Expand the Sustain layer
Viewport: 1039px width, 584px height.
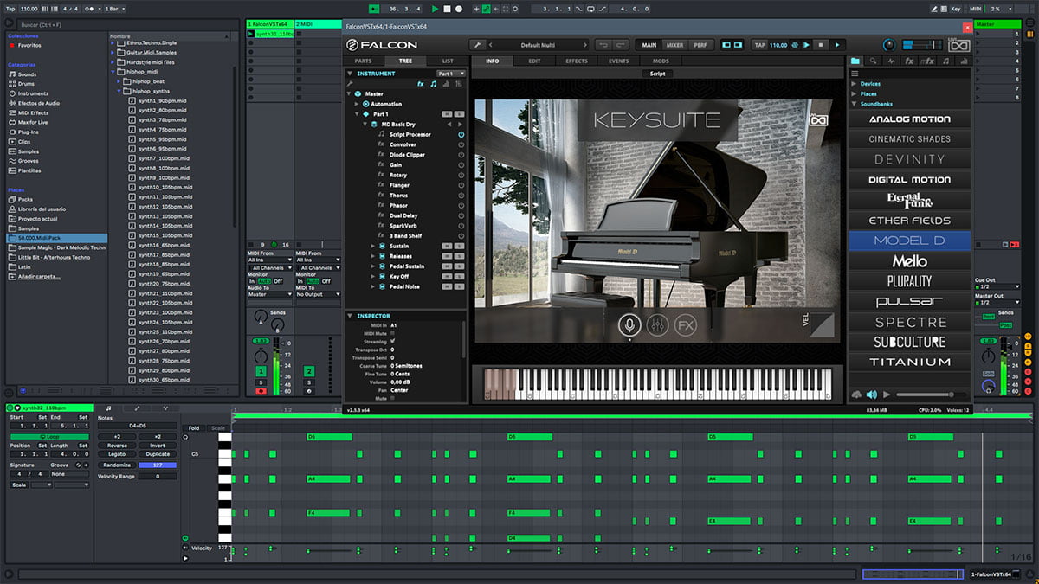[372, 246]
